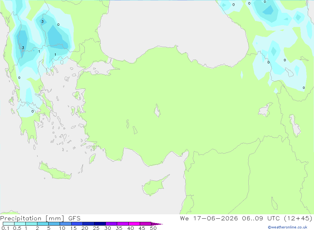Screen dimensions: 314x230
Task: Select the 30–35 mm violet legend swatch
Action: [x=111, y=224]
